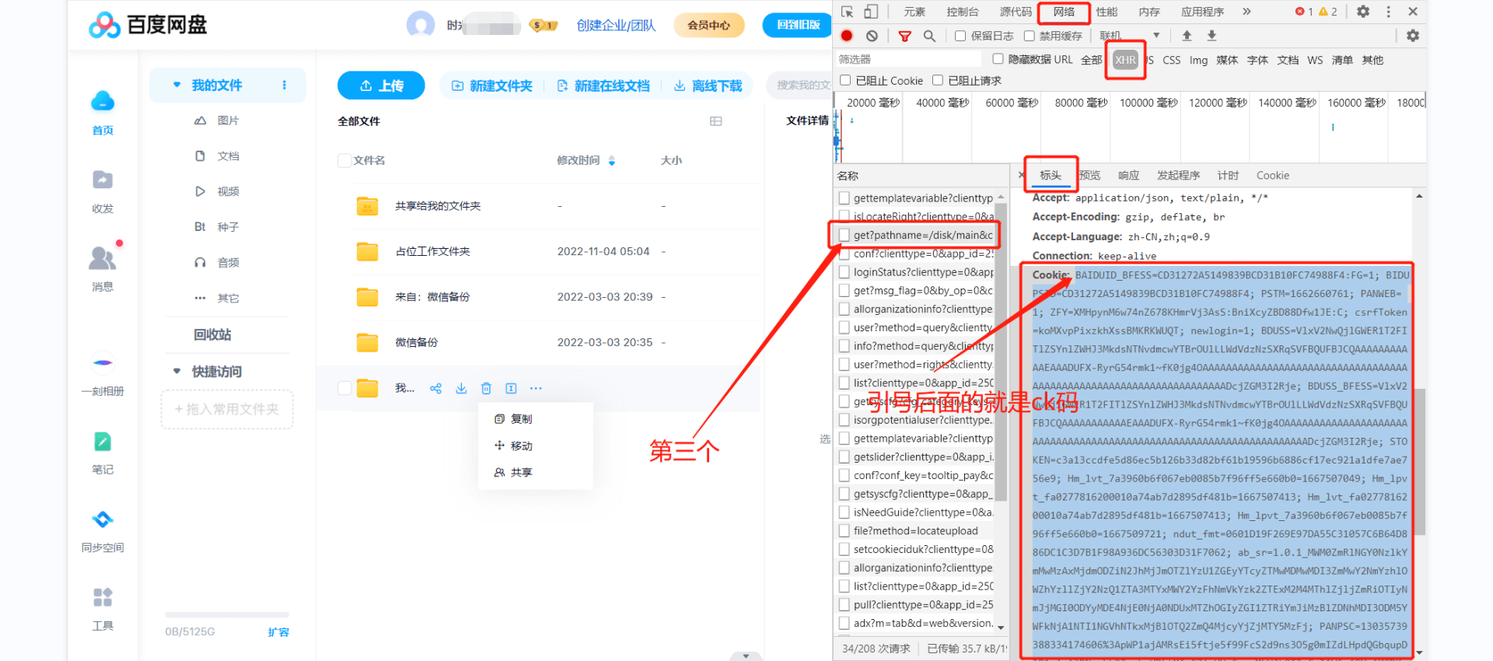Switch to the 网络 DevTools tab

[1064, 12]
